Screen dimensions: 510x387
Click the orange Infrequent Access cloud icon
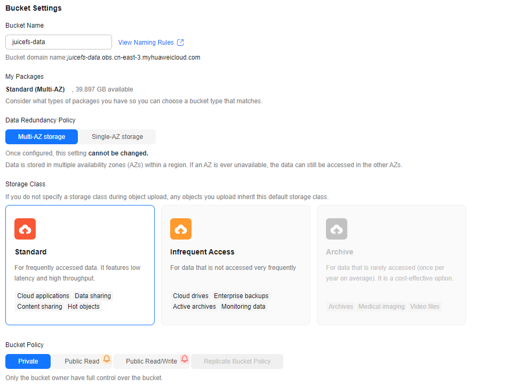181,229
